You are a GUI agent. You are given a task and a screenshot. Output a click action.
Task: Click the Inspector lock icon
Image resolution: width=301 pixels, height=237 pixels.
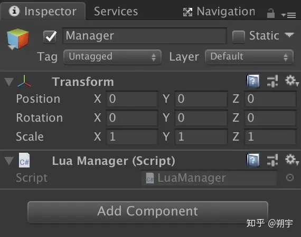(271, 13)
